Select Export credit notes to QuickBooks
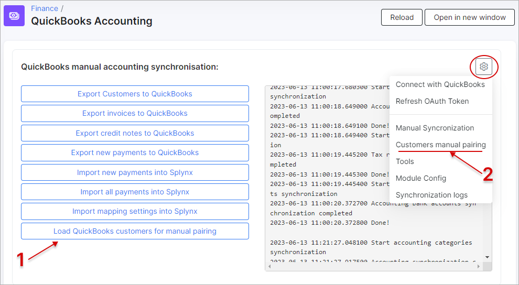 (135, 133)
